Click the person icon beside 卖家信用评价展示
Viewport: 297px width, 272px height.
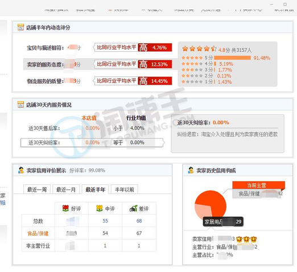(21, 170)
